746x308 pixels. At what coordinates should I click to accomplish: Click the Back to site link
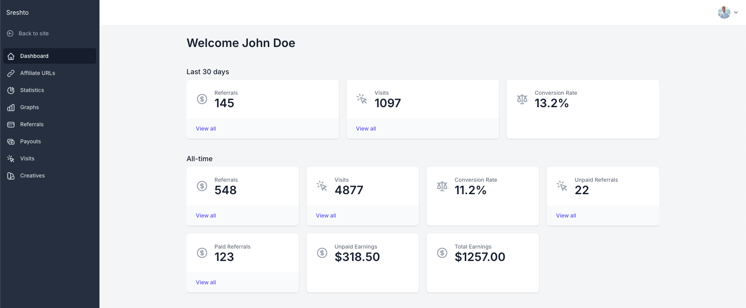(33, 33)
